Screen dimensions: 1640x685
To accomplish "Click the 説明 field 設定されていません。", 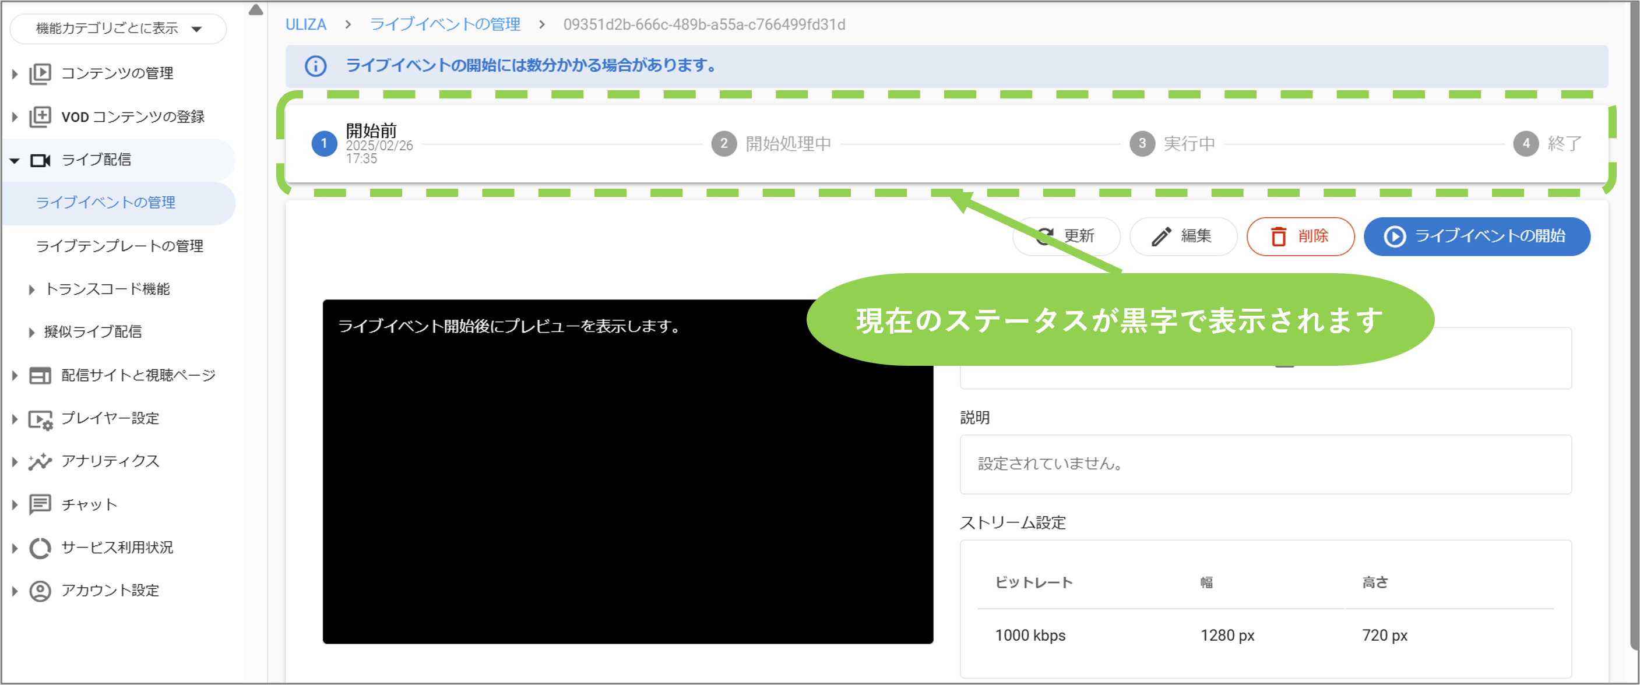I will [1266, 464].
